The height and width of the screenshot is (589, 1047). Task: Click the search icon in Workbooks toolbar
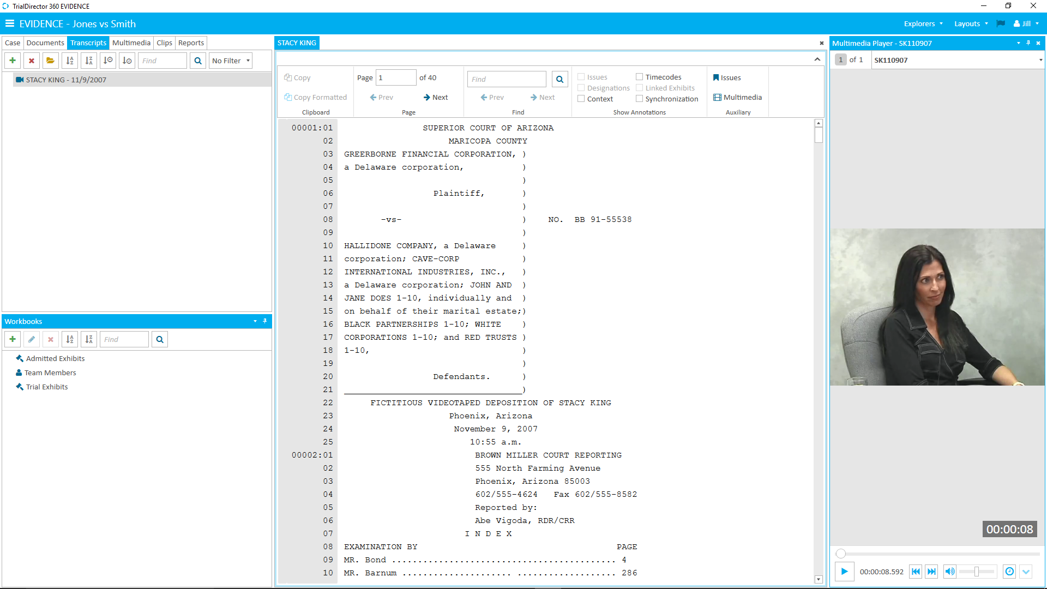[160, 339]
